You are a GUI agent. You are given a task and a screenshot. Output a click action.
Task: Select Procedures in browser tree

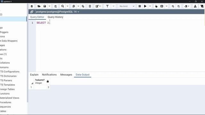pos(5,102)
